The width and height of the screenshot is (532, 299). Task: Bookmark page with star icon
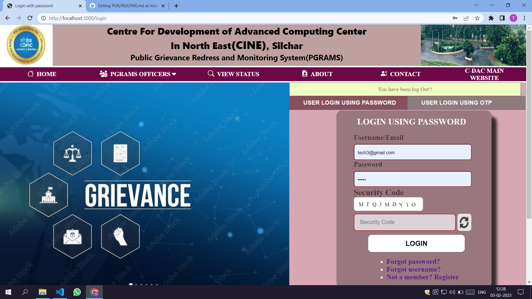tap(477, 18)
